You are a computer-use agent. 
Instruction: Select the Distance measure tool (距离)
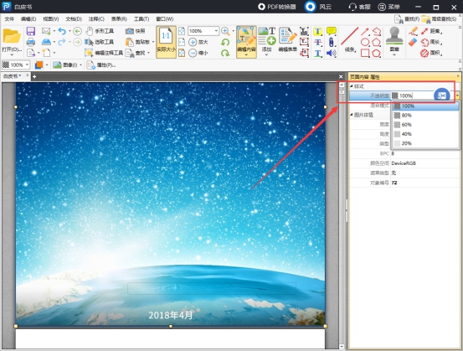[x=432, y=31]
